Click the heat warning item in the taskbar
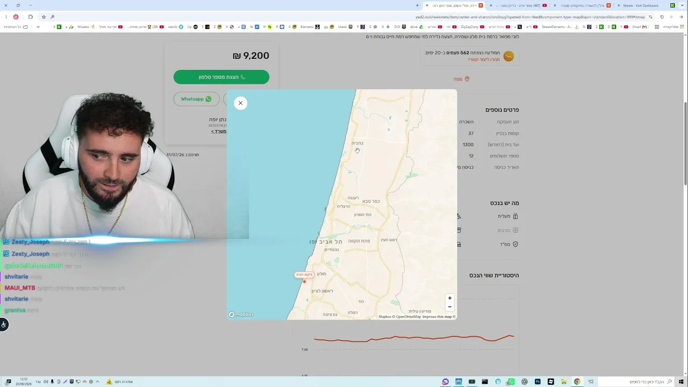Viewport: 688px width, 387px height. coord(119,382)
